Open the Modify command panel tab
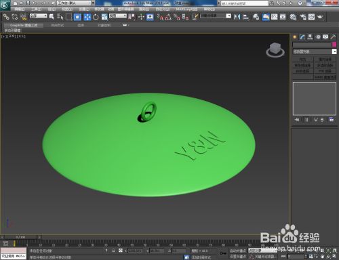This screenshot has width=339, height=260. click(x=302, y=37)
